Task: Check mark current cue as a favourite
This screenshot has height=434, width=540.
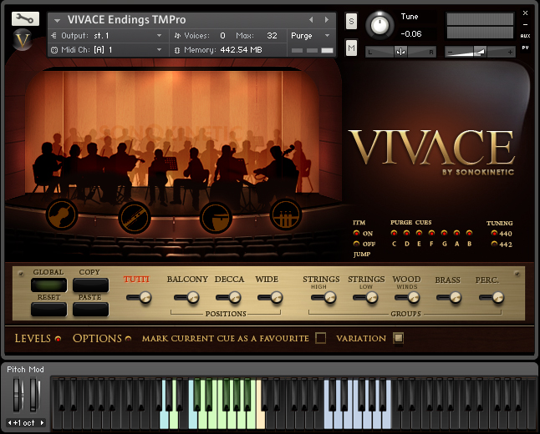Action: [320, 338]
